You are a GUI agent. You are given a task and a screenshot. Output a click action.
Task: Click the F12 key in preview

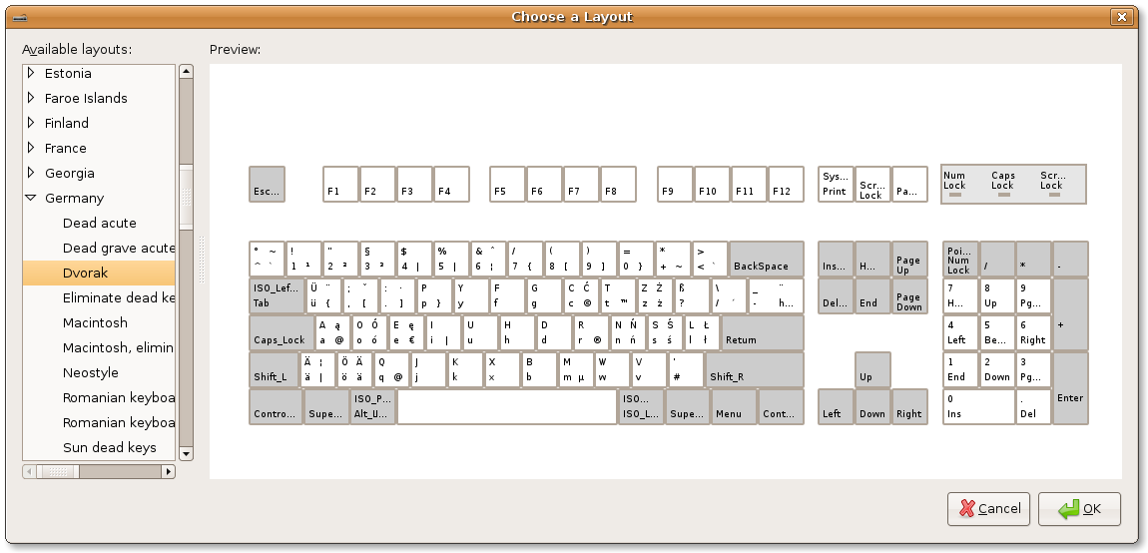tap(786, 185)
